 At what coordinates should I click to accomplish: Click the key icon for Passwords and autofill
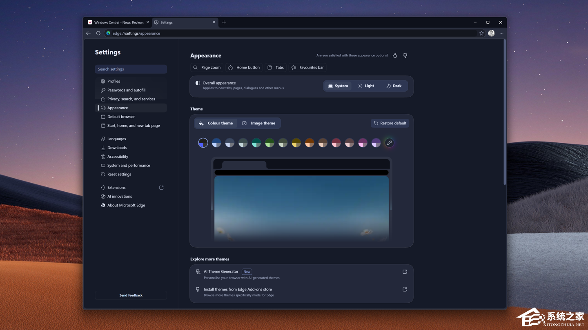click(103, 90)
